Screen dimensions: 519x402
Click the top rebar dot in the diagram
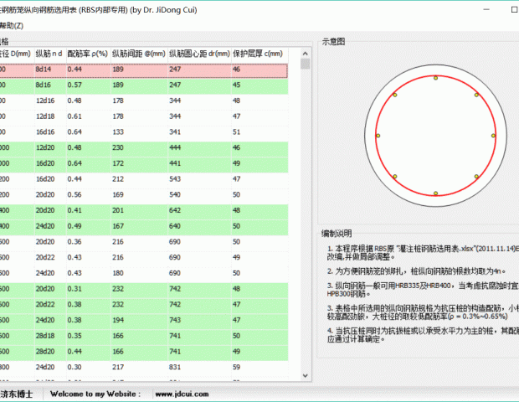coord(435,78)
